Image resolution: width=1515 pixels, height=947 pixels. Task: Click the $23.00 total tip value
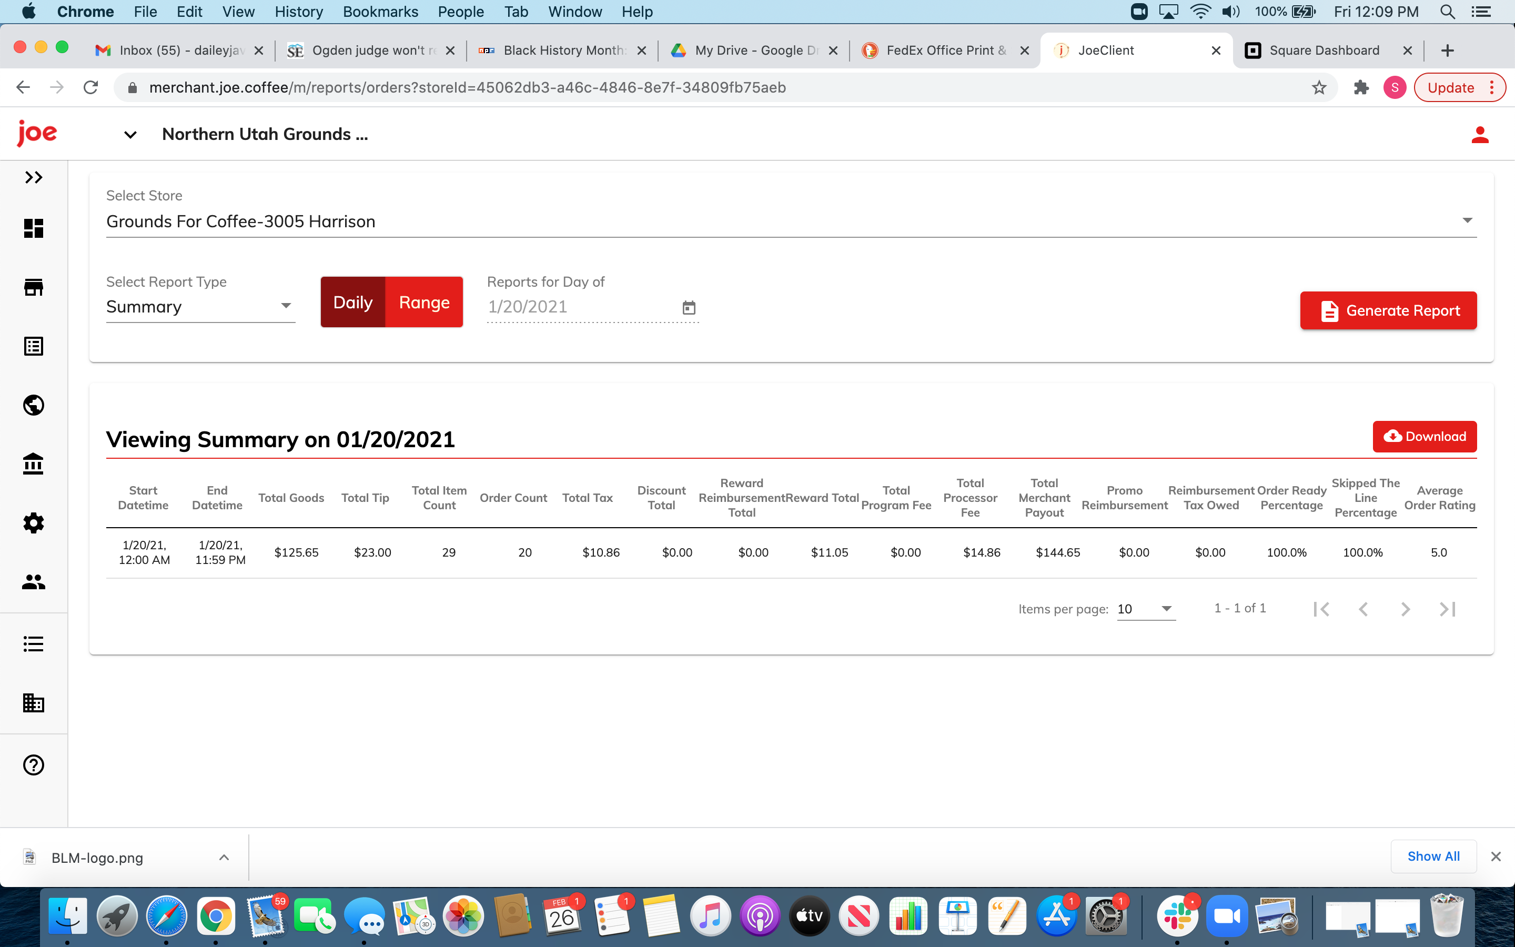(372, 552)
